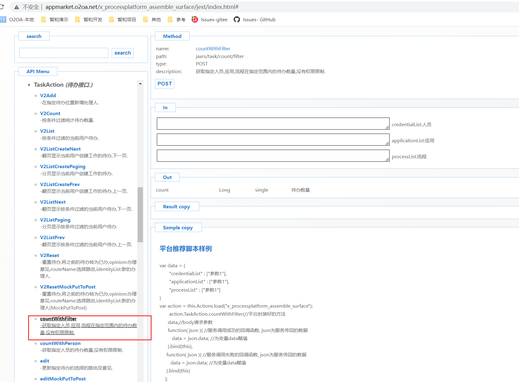Open the V2ListPaging API entry
Screen dimensions: 519x382
point(55,220)
